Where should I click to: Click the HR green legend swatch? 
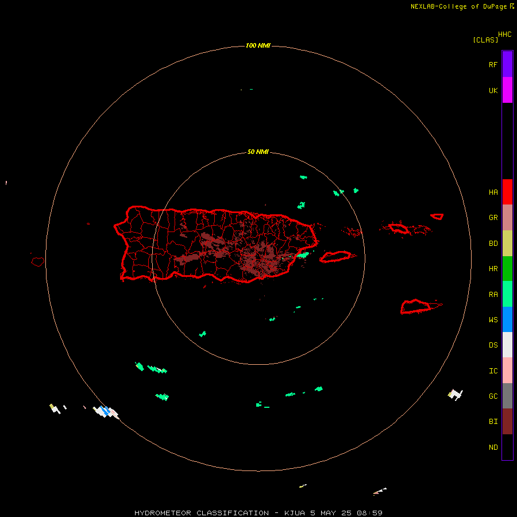click(507, 269)
